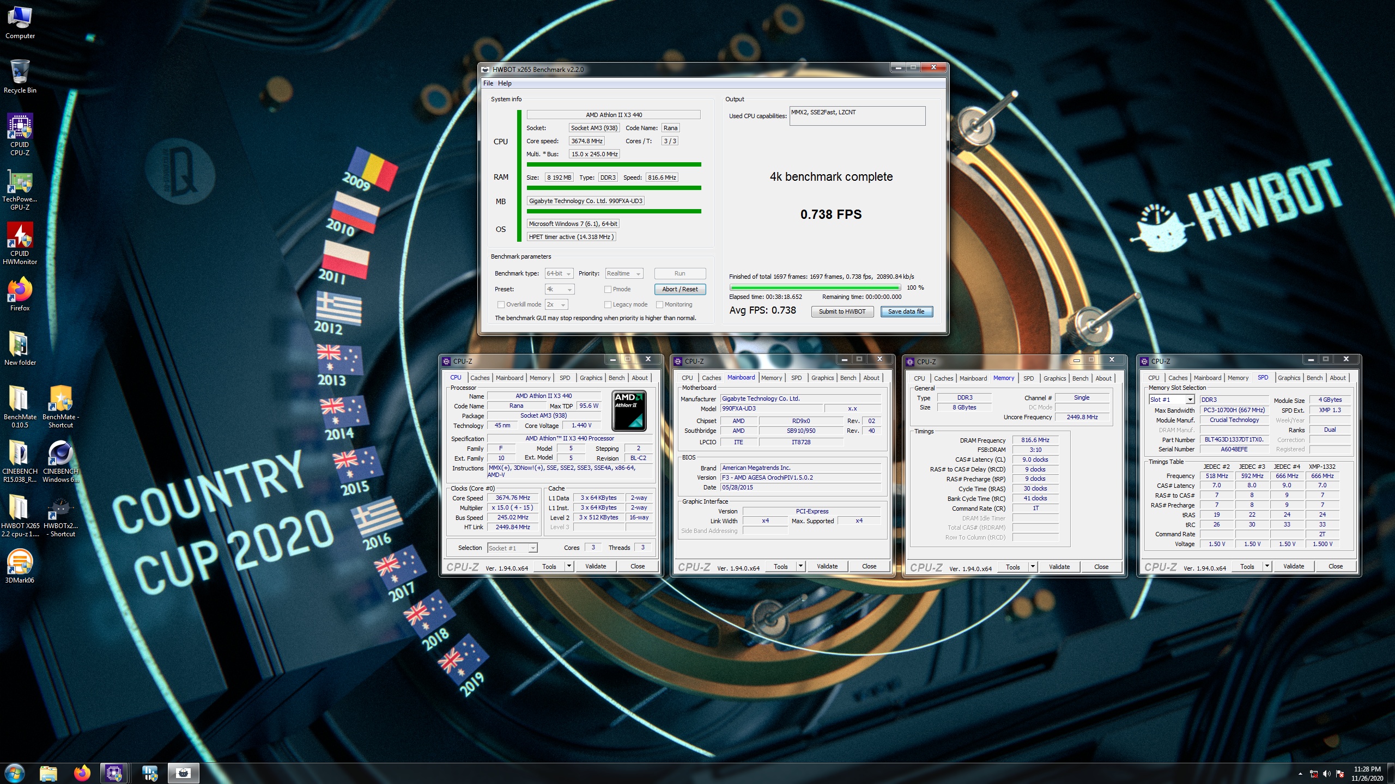Switch to Caches tab in first CPU-Z
1395x784 pixels.
pyautogui.click(x=480, y=378)
